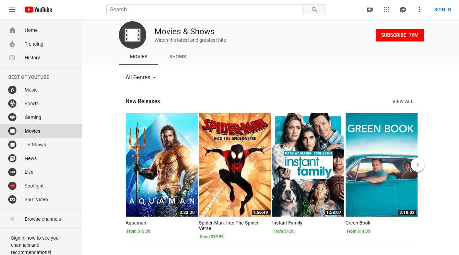The width and height of the screenshot is (459, 255).
Task: Click inside the Search input field
Action: pos(205,10)
